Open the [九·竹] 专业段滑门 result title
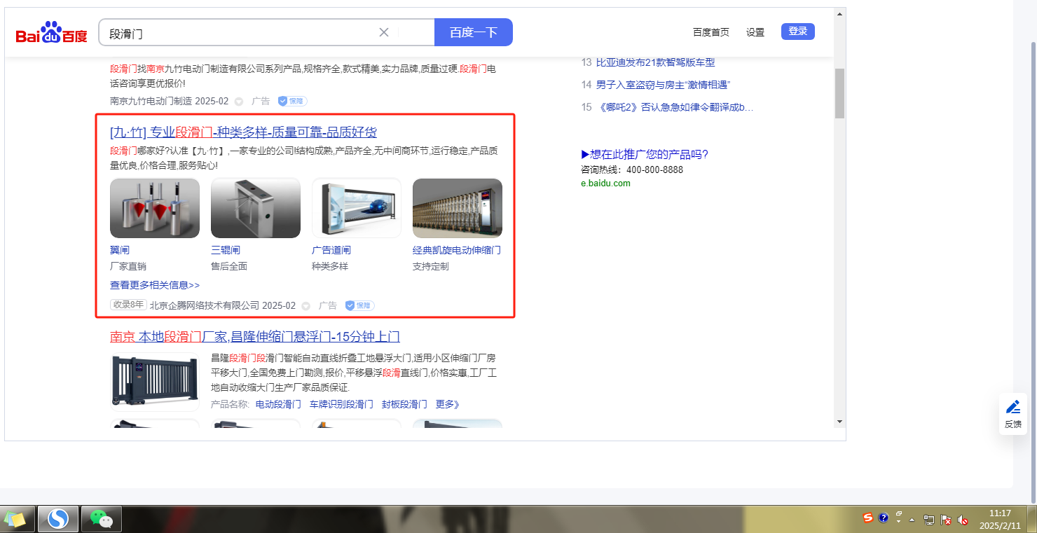The height and width of the screenshot is (533, 1037). coord(243,132)
